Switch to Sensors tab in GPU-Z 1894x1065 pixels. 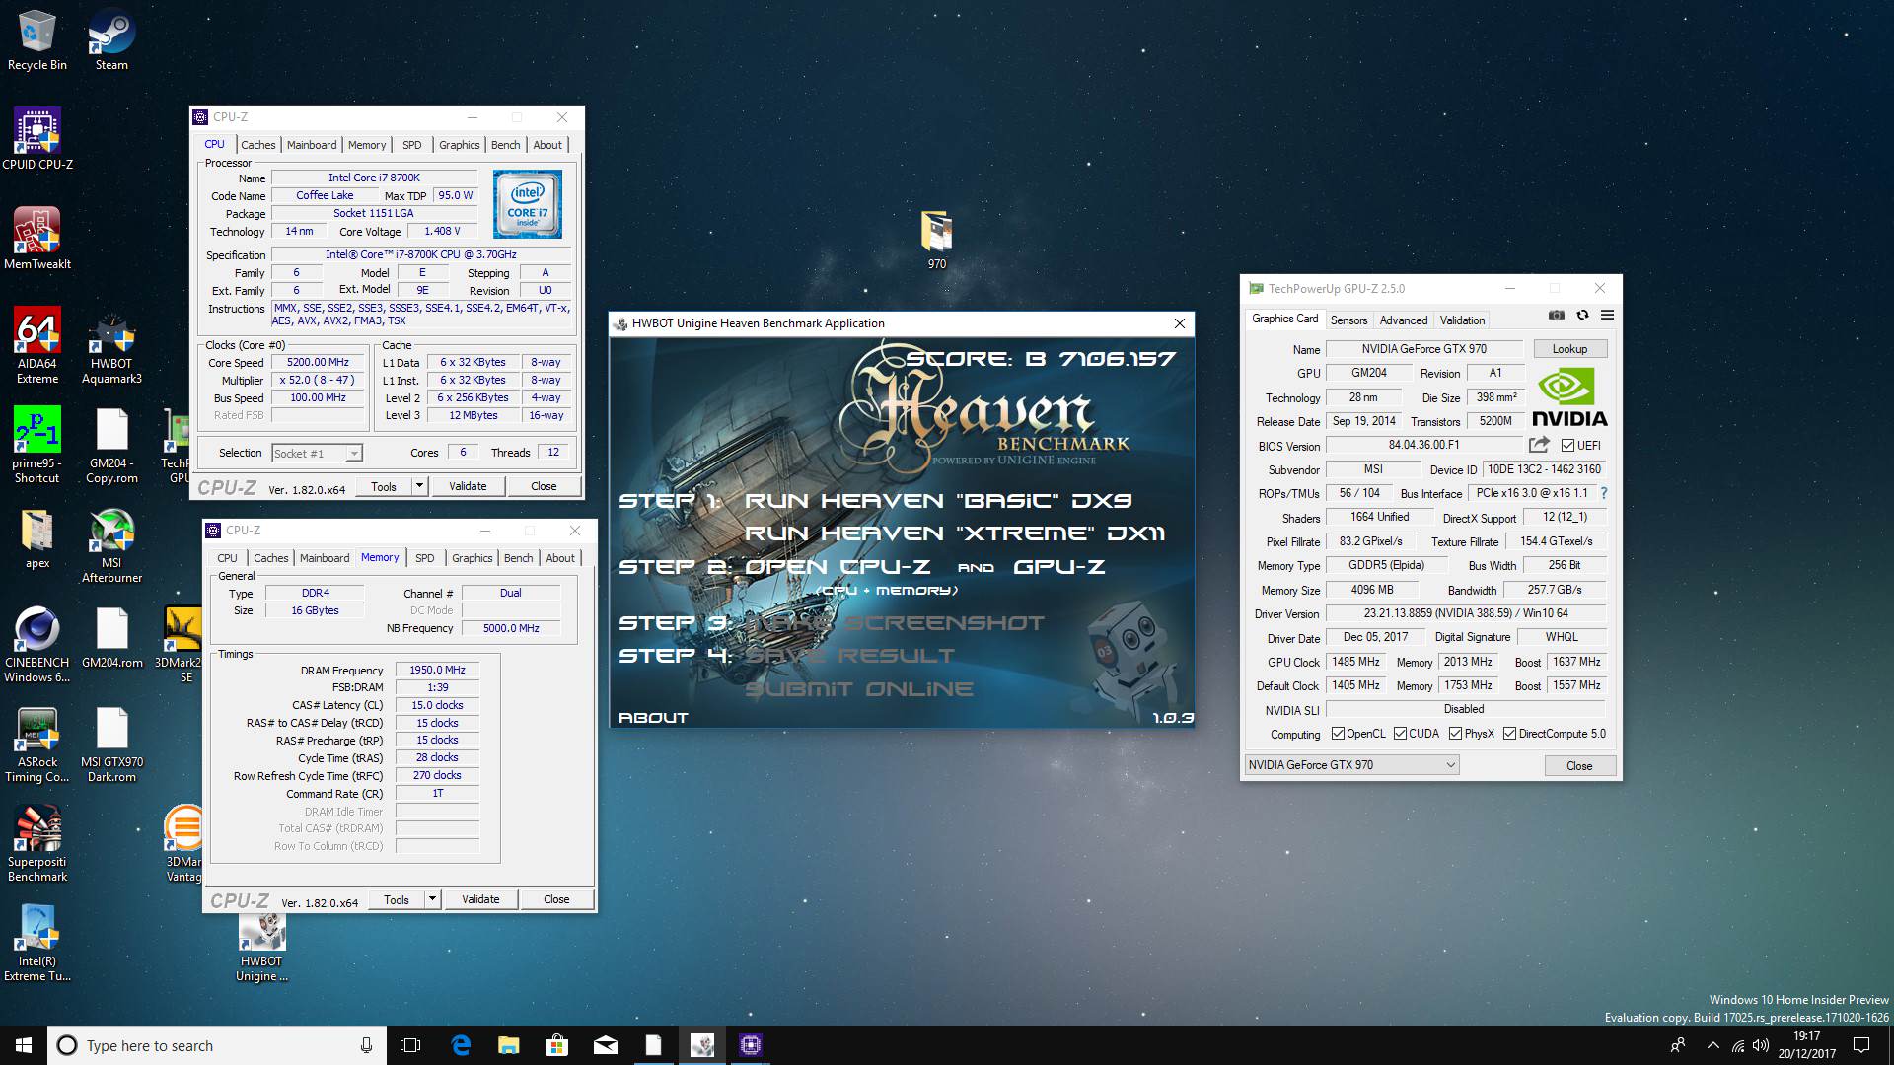[1348, 320]
